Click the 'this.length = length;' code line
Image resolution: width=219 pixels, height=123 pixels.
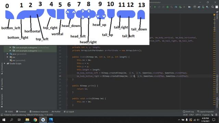88,70
